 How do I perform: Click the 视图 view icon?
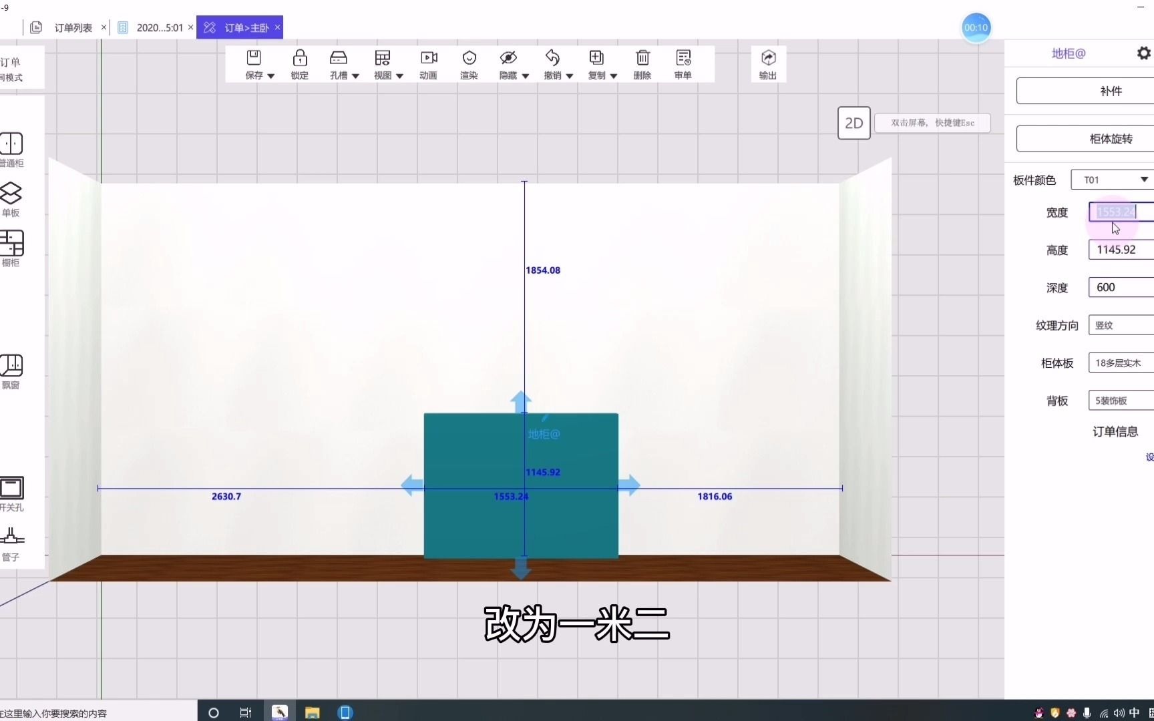coord(383,57)
